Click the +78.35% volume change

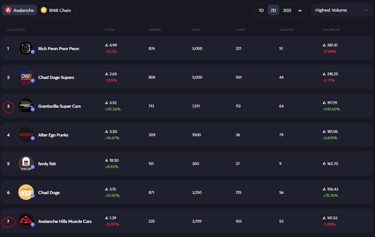pyautogui.click(x=330, y=195)
